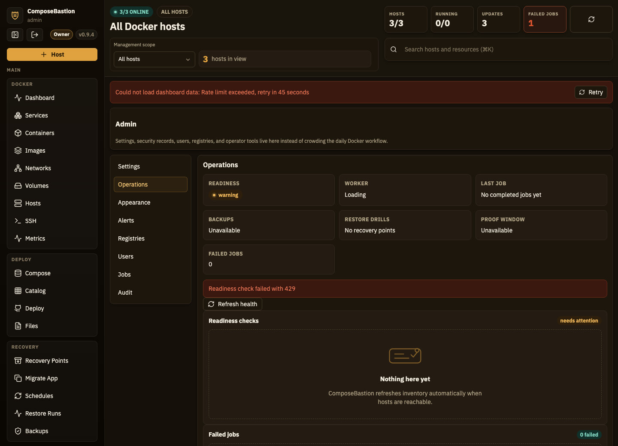Screen dimensions: 618x446
Task: Click the Failed jobs section heading
Action: 224,434
